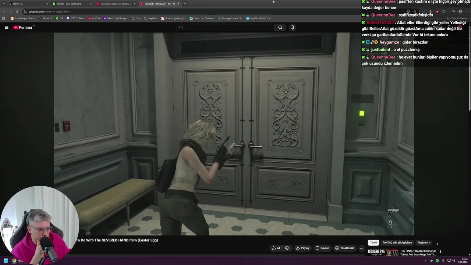
Task: Open NBA 3. Lig B Kategori bookmark
Action: pos(116,18)
